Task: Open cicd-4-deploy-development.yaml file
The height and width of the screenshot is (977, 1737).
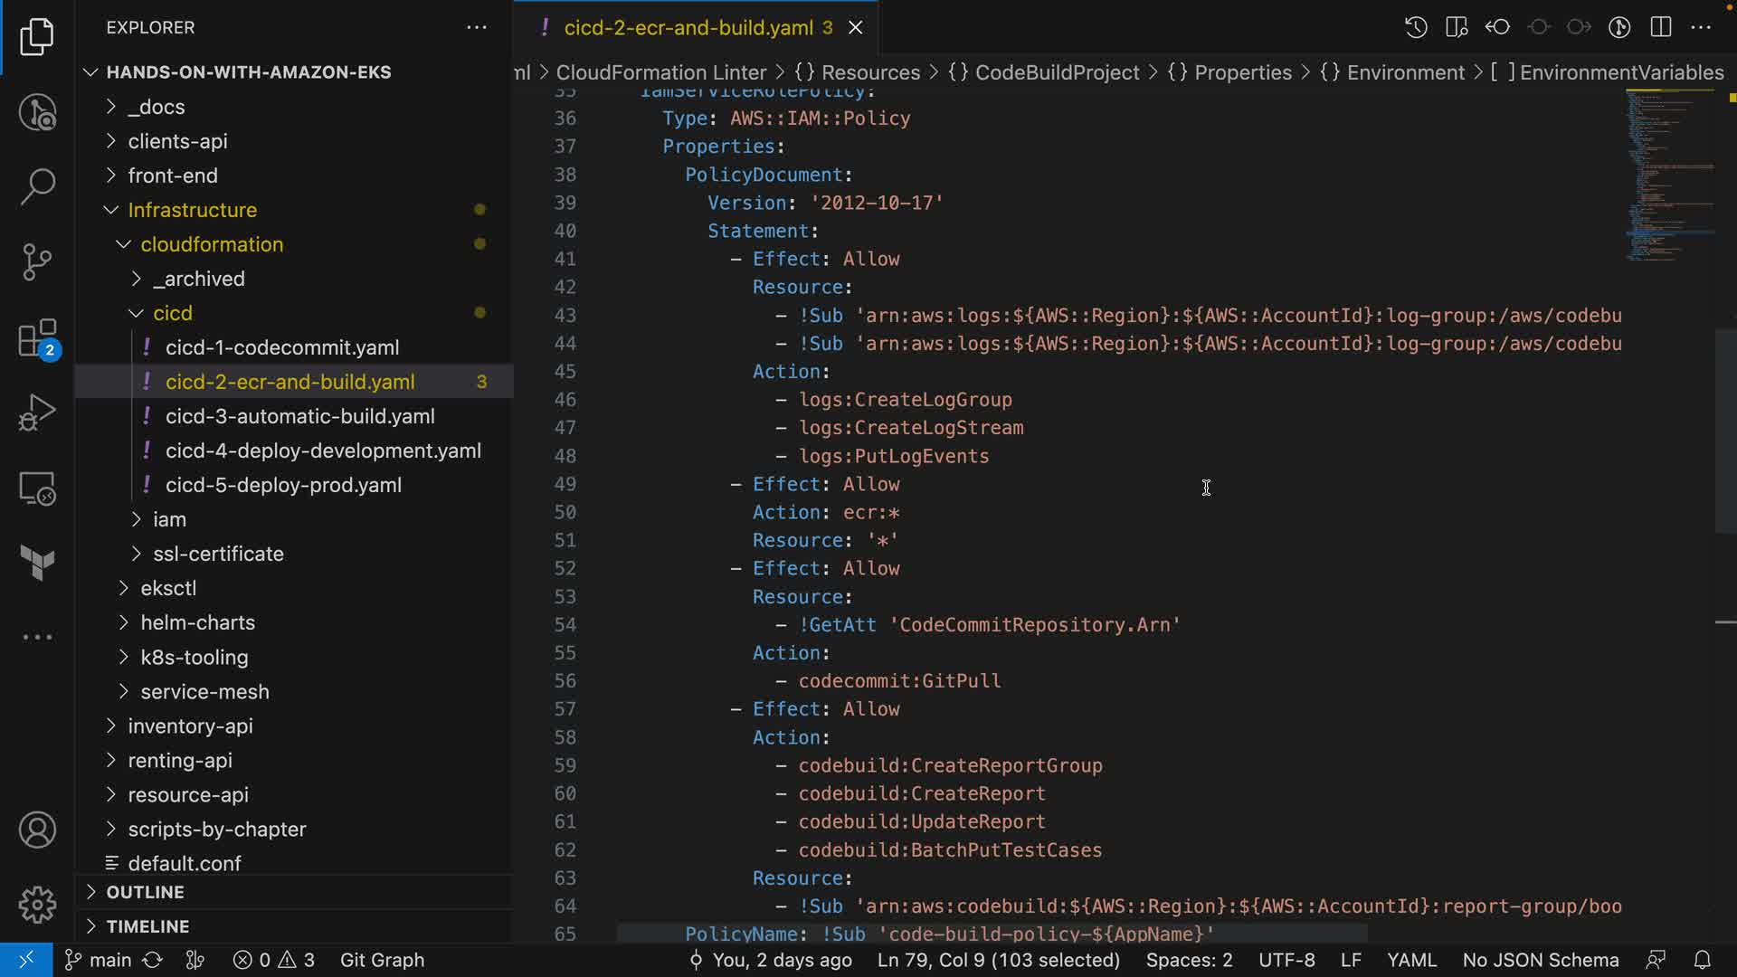Action: coord(323,451)
